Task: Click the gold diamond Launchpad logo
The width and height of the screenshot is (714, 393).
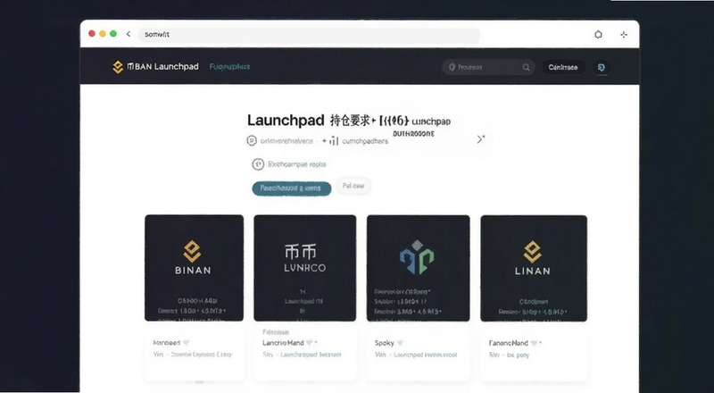Action: pyautogui.click(x=118, y=67)
